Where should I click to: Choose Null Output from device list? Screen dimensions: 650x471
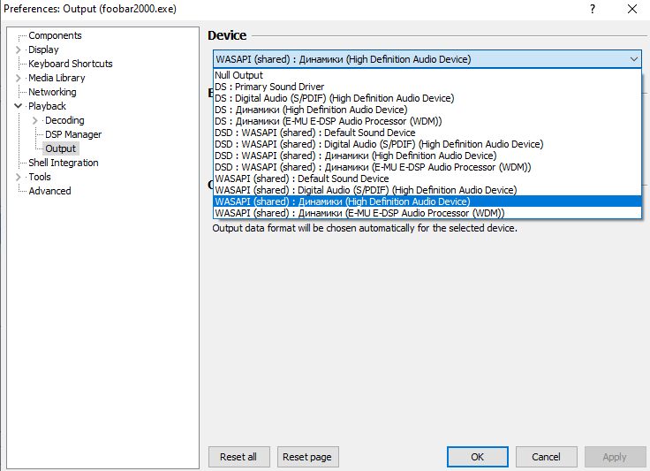(427, 75)
